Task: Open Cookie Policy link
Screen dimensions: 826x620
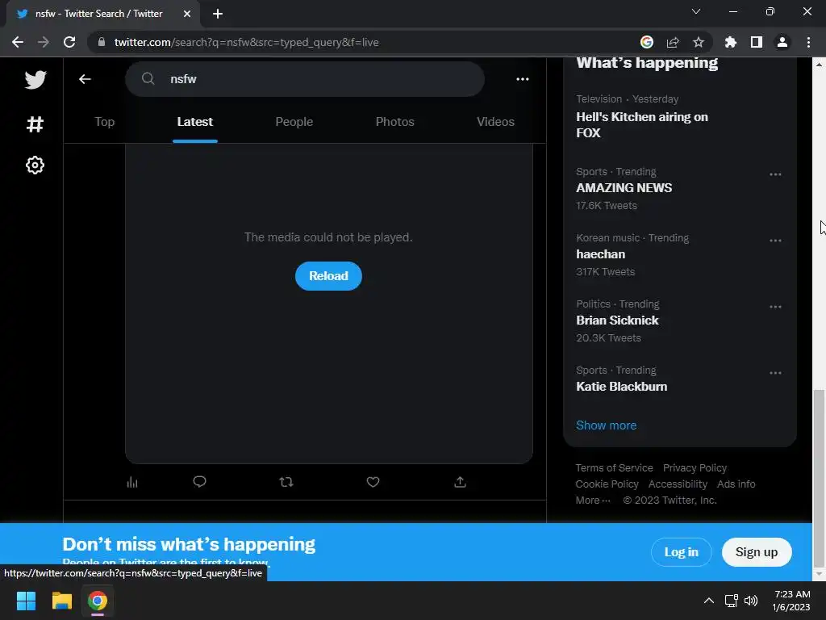Action: point(607,484)
